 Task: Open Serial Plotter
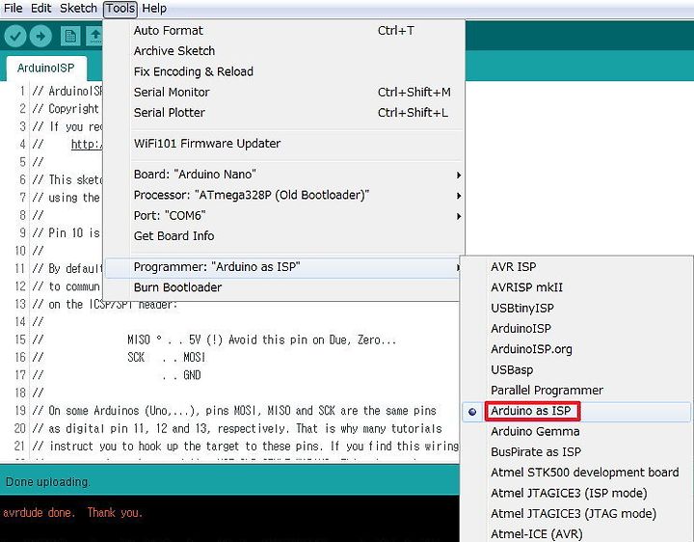tap(283, 113)
